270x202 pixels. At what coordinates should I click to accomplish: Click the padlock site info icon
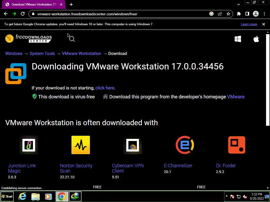(33, 14)
